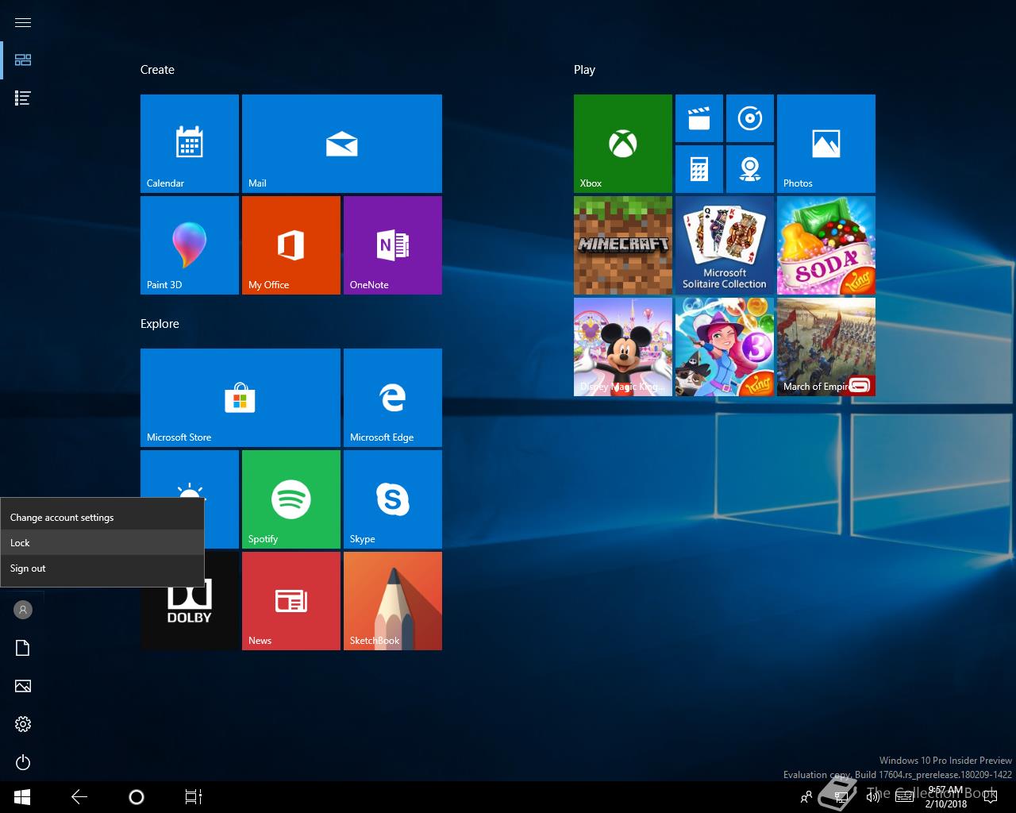The height and width of the screenshot is (813, 1016).
Task: Open the Groove Music small tile
Action: 750,118
